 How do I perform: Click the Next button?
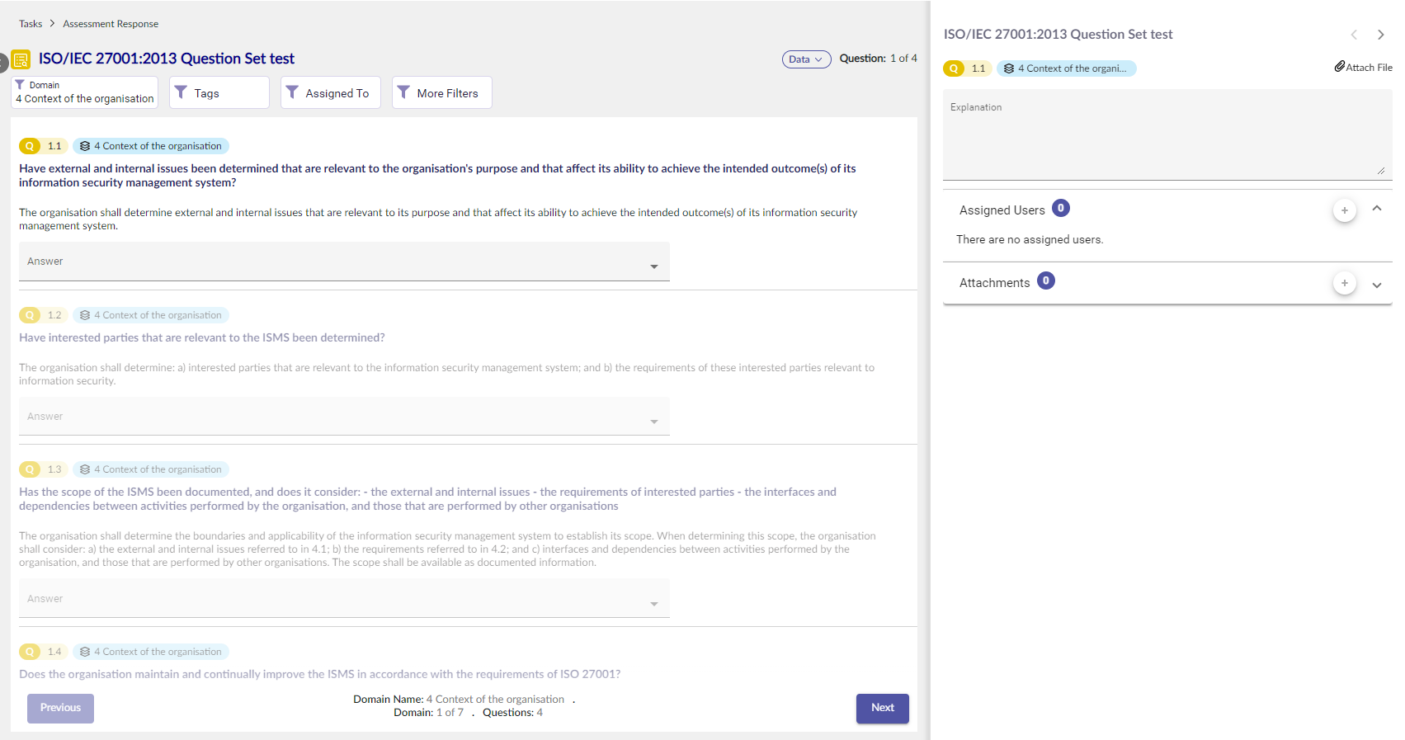[x=883, y=709]
